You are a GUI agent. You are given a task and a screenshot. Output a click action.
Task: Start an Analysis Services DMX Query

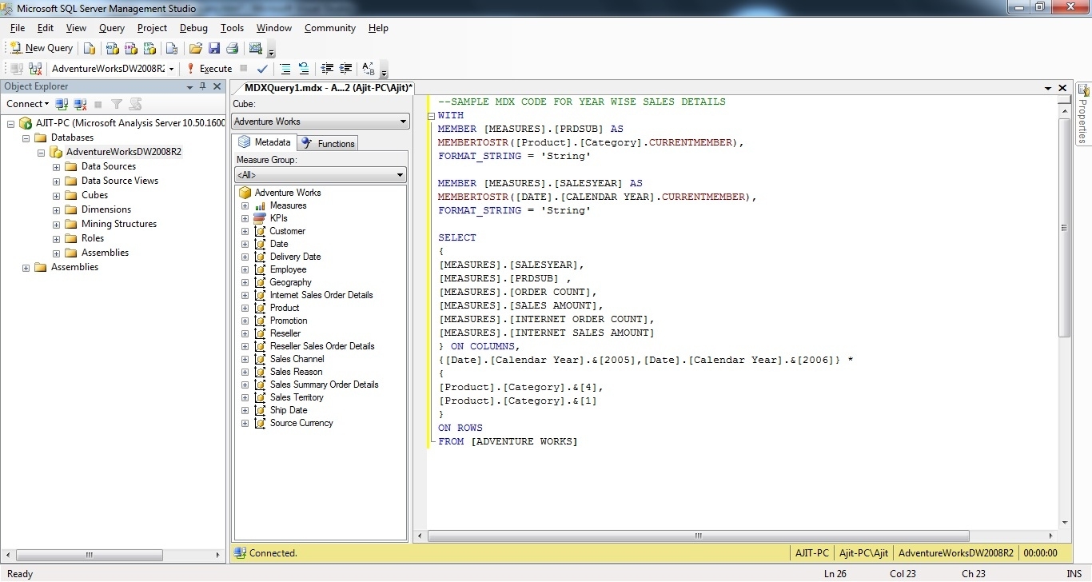point(130,48)
